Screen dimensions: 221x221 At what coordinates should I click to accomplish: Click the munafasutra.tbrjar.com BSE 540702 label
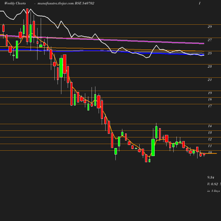(x=66, y=3)
